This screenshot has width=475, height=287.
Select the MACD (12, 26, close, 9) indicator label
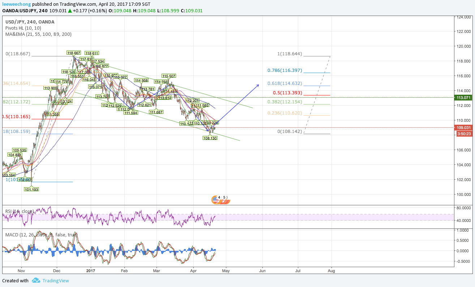41,235
